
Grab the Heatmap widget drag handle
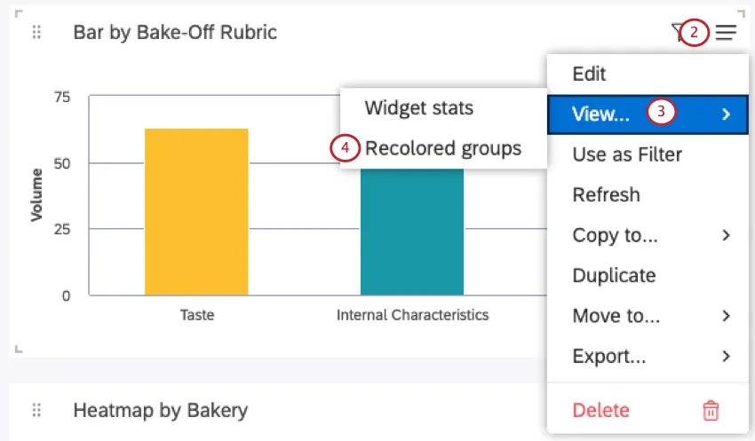click(x=36, y=410)
